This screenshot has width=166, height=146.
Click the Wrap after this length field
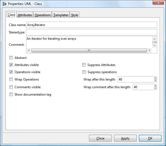(136, 79)
